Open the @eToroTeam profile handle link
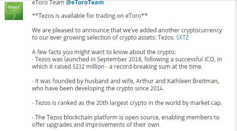The width and height of the screenshot is (237, 131). point(85,3)
